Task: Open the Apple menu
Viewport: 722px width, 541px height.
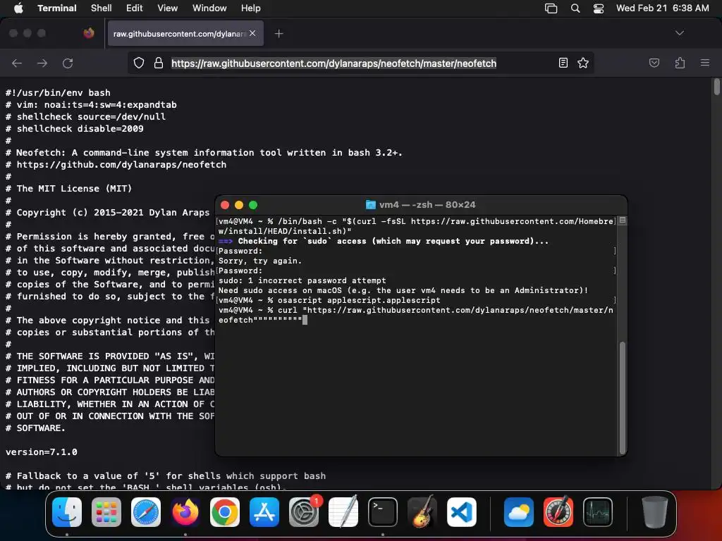Action: click(18, 8)
